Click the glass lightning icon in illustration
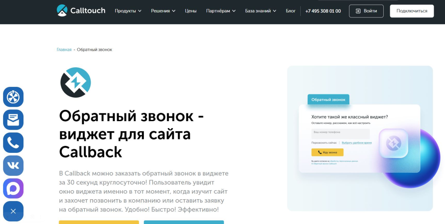 point(393,143)
